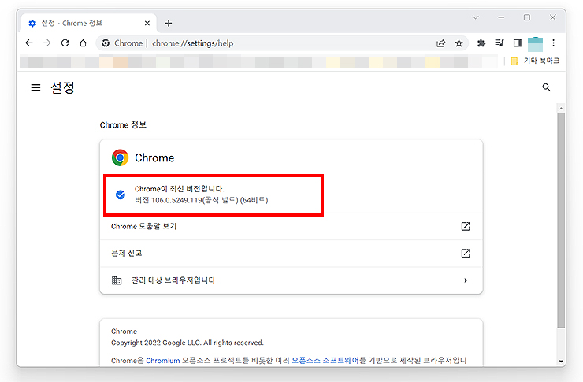Maximize the Chrome window
Screen dimensions: 583x382
click(527, 17)
